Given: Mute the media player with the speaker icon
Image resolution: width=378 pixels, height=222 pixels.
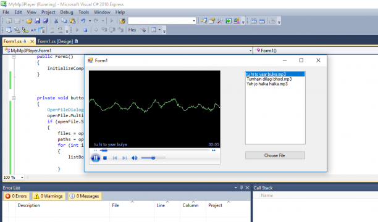Looking at the screenshot, I should coord(134,158).
